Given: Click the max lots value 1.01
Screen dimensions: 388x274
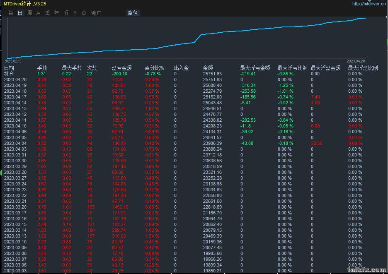Looking at the screenshot, I should click(67, 207).
